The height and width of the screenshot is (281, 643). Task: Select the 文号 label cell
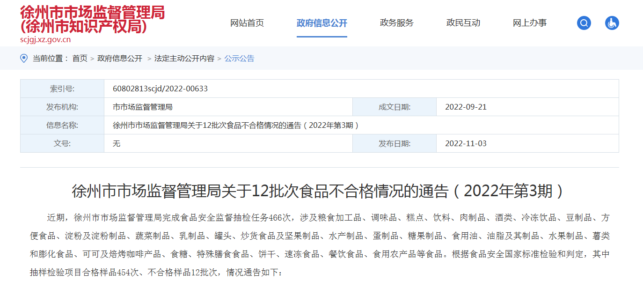[62, 143]
